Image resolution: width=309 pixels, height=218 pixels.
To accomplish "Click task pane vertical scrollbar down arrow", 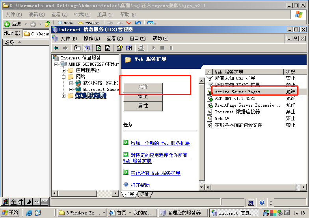I will coord(202,187).
